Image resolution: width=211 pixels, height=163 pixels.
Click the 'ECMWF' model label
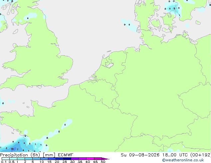66,155
